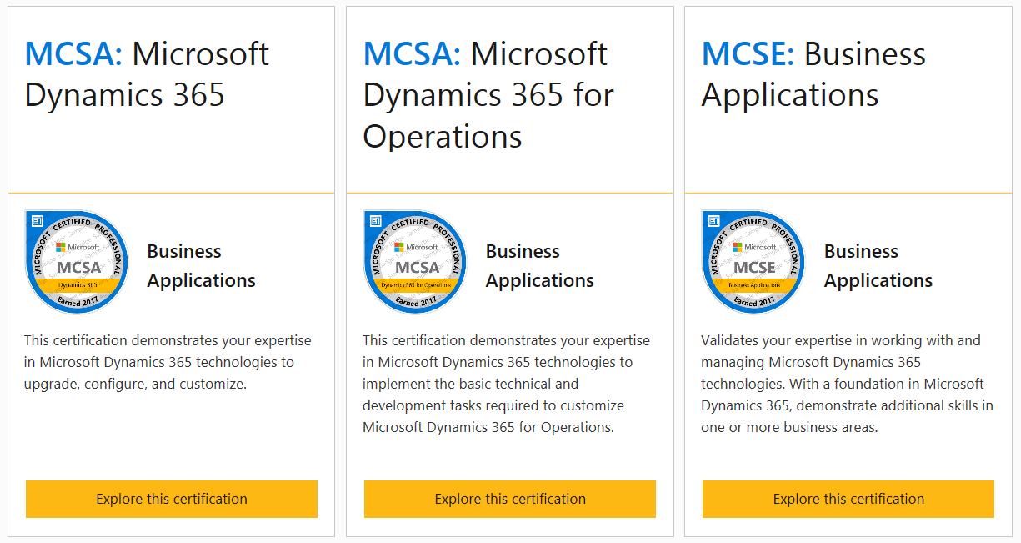The height and width of the screenshot is (543, 1021).
Task: Click small corner icon on the MCSE badge
Action: point(713,221)
